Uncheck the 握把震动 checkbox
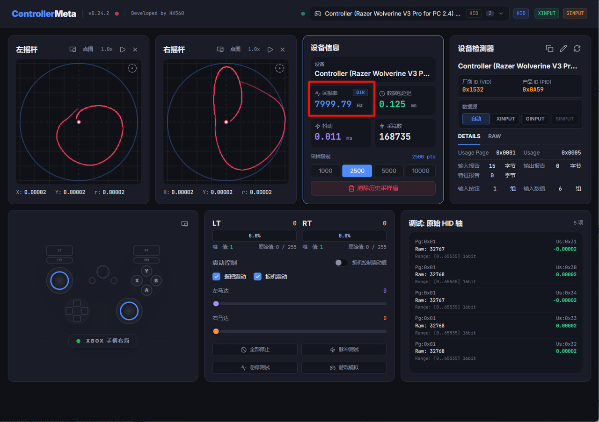This screenshot has height=422, width=599. pyautogui.click(x=216, y=277)
